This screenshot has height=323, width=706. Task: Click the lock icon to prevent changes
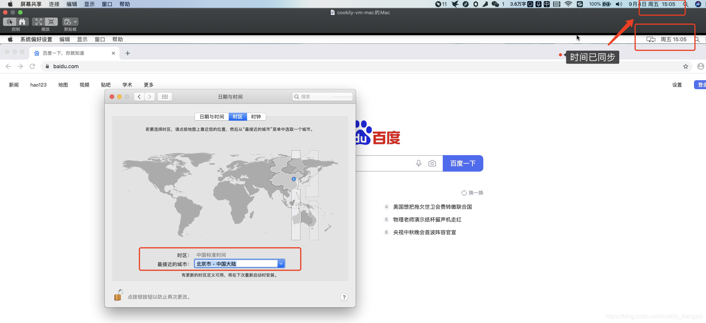[x=118, y=295]
